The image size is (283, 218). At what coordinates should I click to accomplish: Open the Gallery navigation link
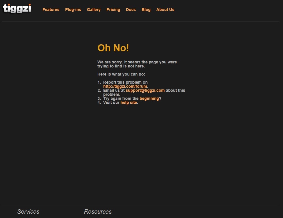pos(94,10)
